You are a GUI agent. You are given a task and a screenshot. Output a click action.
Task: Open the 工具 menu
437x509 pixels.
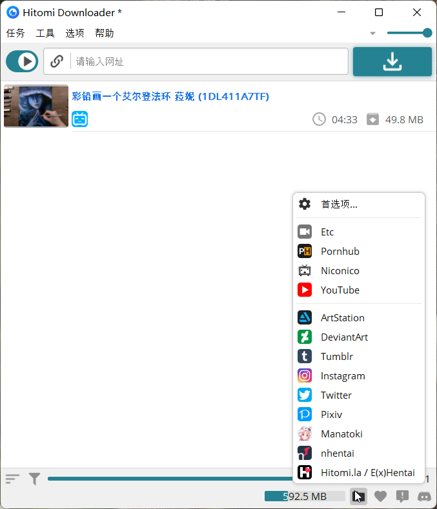45,33
